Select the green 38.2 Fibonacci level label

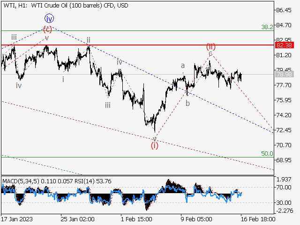tap(267, 27)
